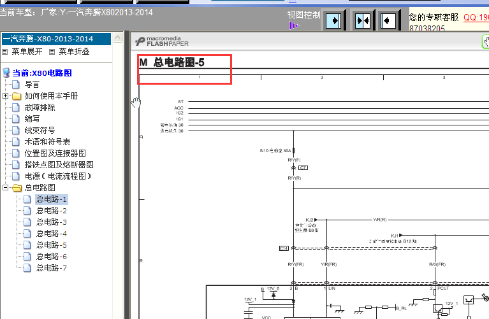
Task: Click the 当前车型 vehicle model text
Action: coord(77,13)
